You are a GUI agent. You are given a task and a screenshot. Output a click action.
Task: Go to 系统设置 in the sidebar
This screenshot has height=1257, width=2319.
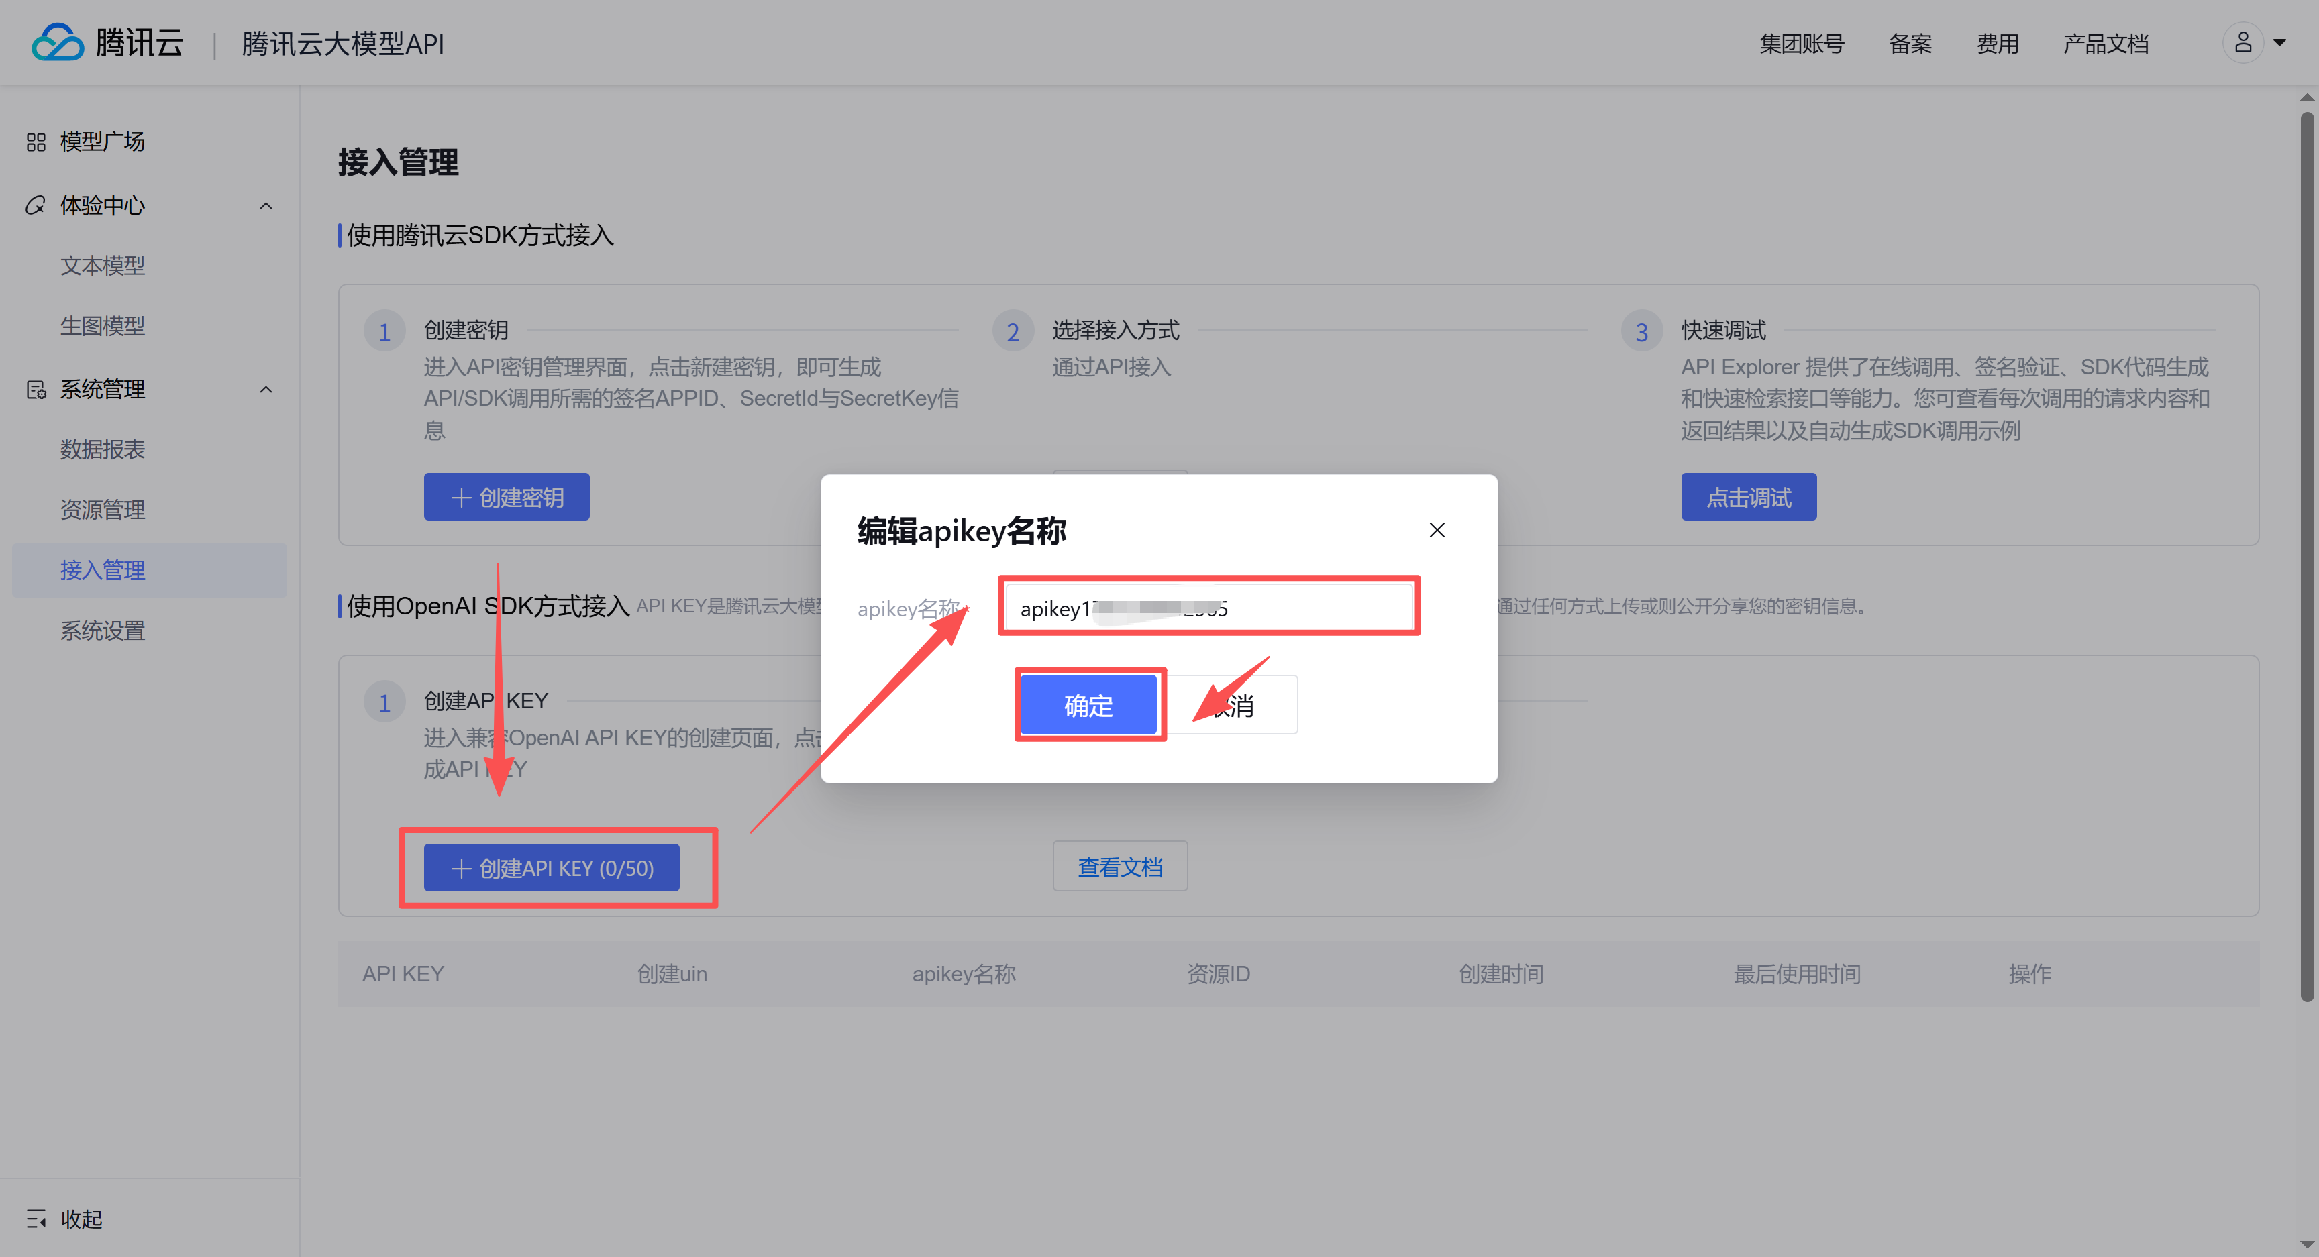(103, 631)
